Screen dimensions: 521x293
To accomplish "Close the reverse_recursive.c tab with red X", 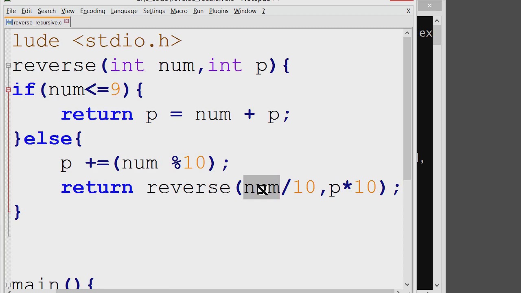I will (66, 22).
